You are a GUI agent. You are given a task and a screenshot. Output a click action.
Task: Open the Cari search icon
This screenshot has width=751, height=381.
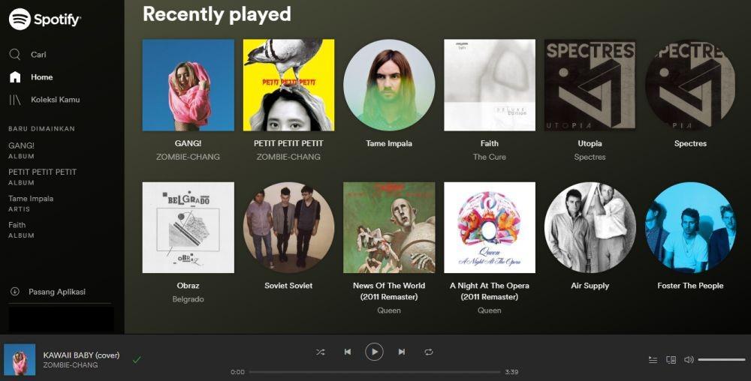tap(15, 54)
